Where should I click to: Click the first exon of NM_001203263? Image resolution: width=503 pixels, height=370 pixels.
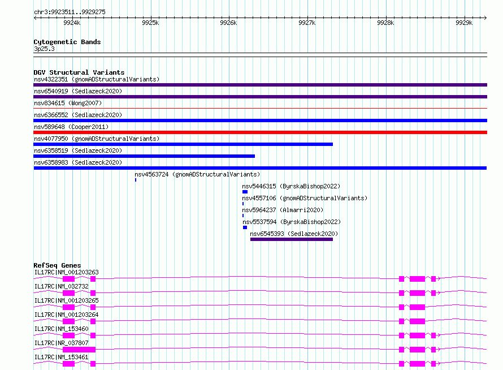tap(68, 279)
